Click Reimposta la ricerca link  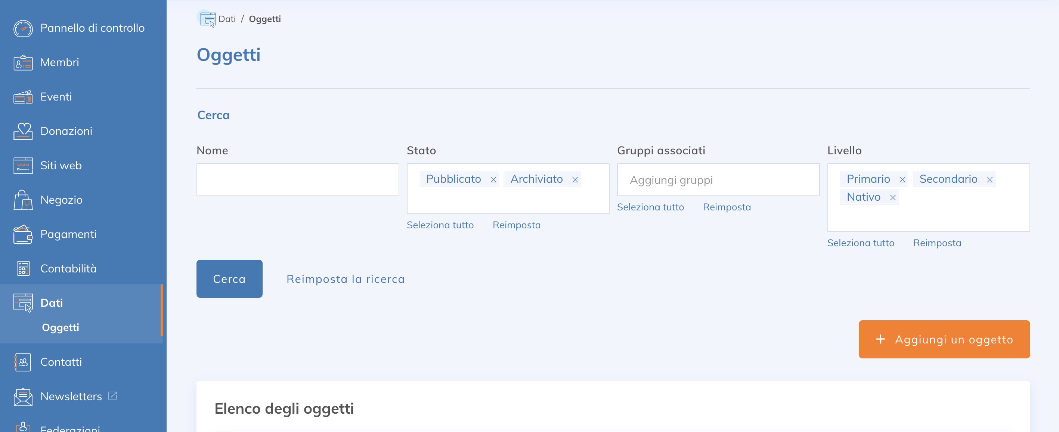(x=345, y=279)
